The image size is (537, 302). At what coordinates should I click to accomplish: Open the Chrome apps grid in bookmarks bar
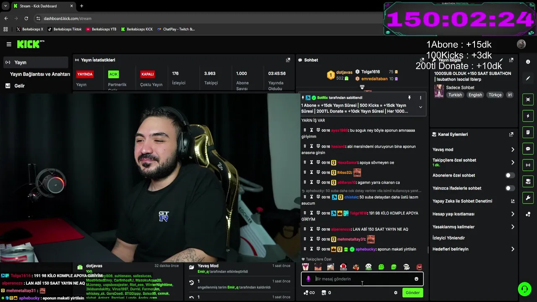click(x=5, y=29)
